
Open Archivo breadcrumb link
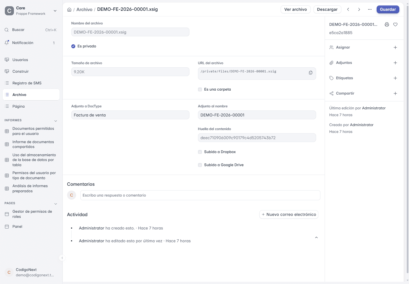tap(84, 9)
